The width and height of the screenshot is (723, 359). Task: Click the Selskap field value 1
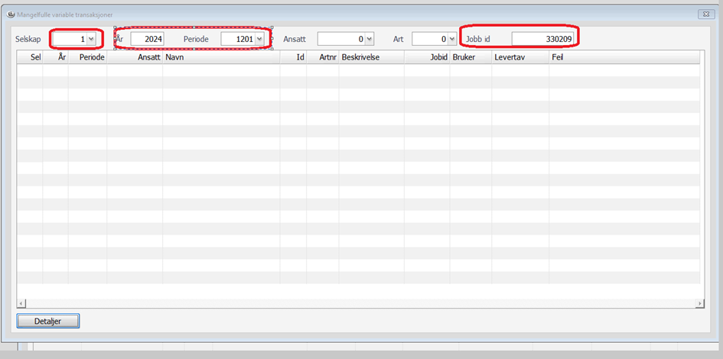(x=70, y=40)
